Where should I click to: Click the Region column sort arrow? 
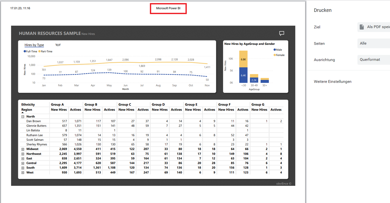pos(23,113)
